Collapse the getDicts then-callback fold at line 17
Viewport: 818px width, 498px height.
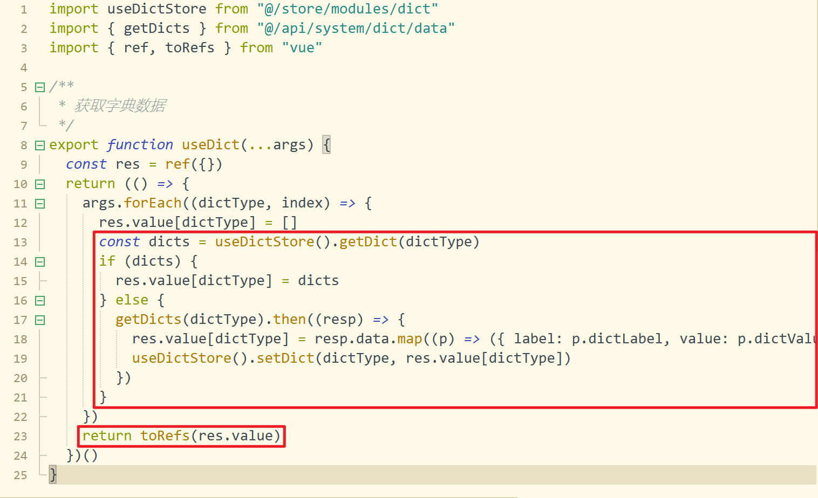pos(40,320)
